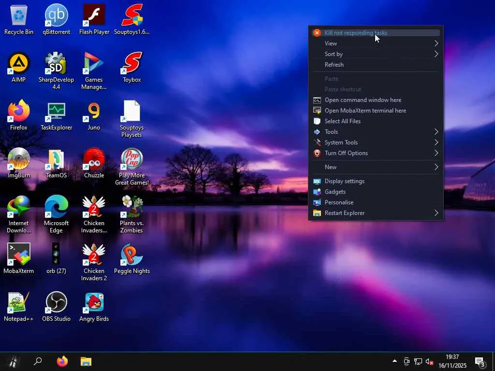Click Open command window here
495x371 pixels.
click(x=363, y=100)
